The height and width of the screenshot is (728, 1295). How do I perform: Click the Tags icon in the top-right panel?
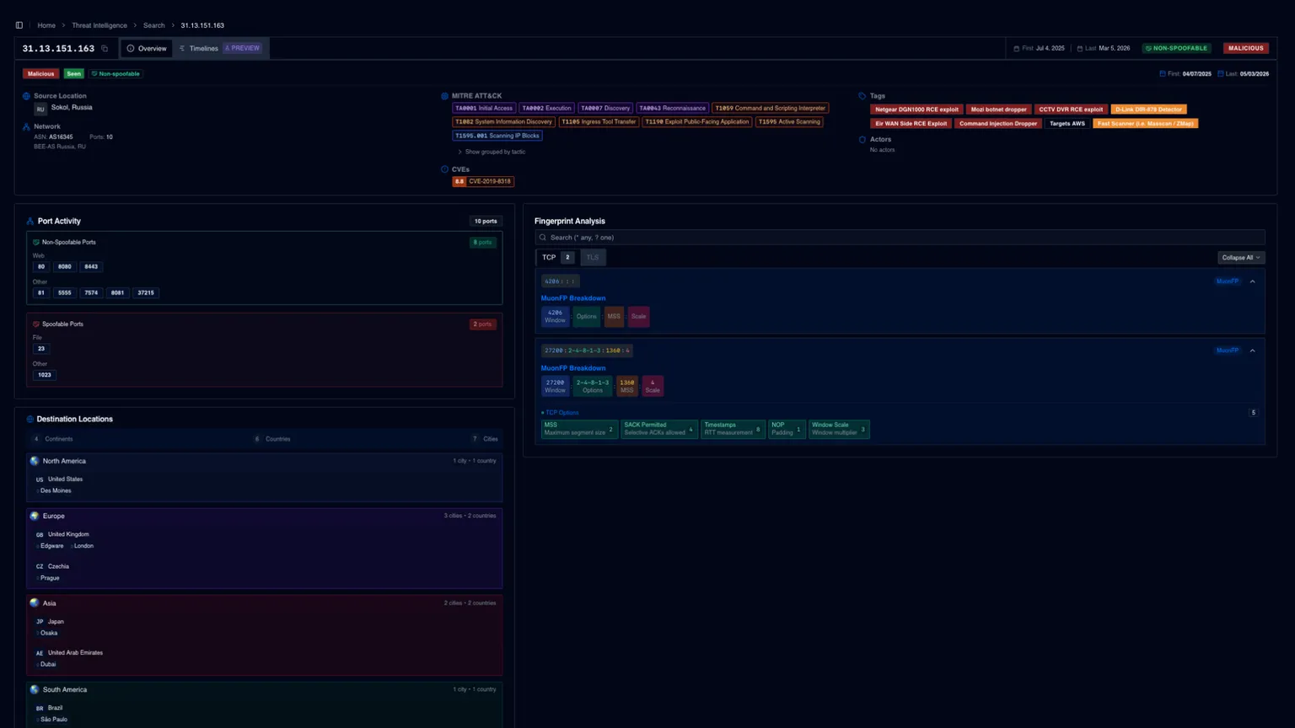862,95
